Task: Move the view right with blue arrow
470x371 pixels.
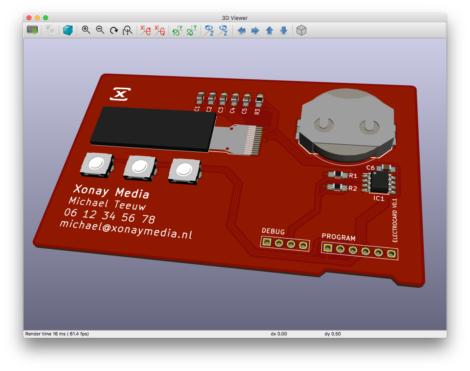Action: [x=255, y=31]
